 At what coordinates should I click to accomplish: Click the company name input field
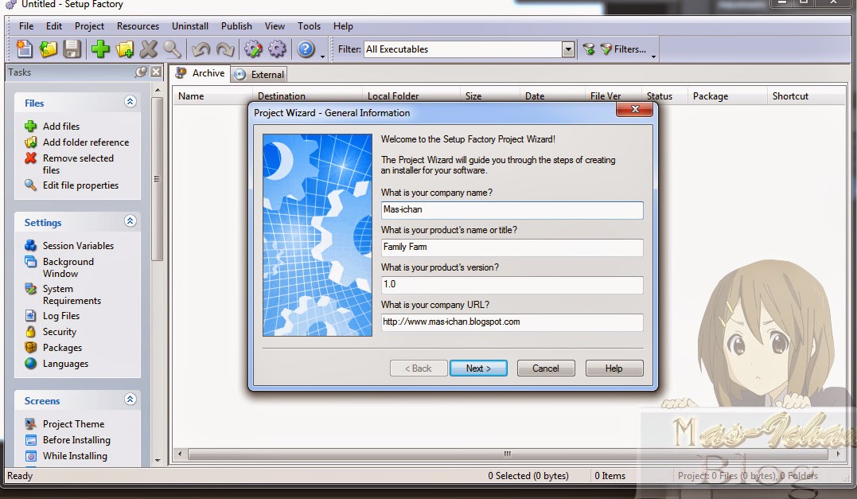click(512, 210)
